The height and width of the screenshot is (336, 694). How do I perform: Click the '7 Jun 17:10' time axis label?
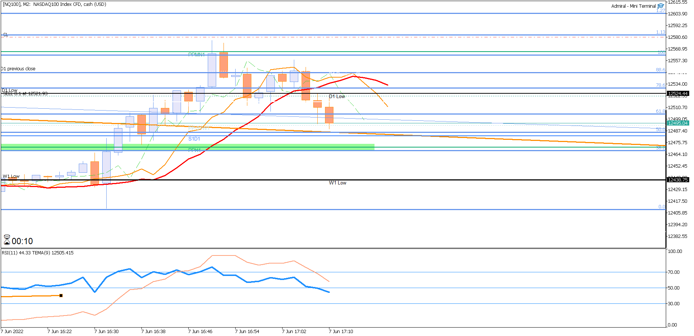(x=341, y=332)
